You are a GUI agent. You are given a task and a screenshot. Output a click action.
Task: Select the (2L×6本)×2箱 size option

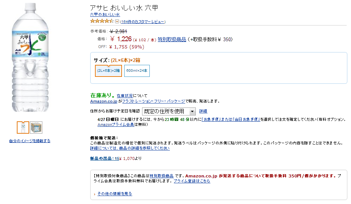pos(108,71)
